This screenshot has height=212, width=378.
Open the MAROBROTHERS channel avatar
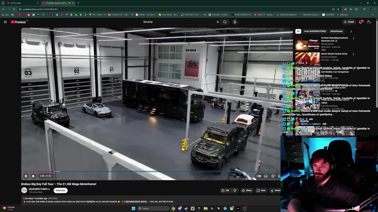(x=24, y=191)
